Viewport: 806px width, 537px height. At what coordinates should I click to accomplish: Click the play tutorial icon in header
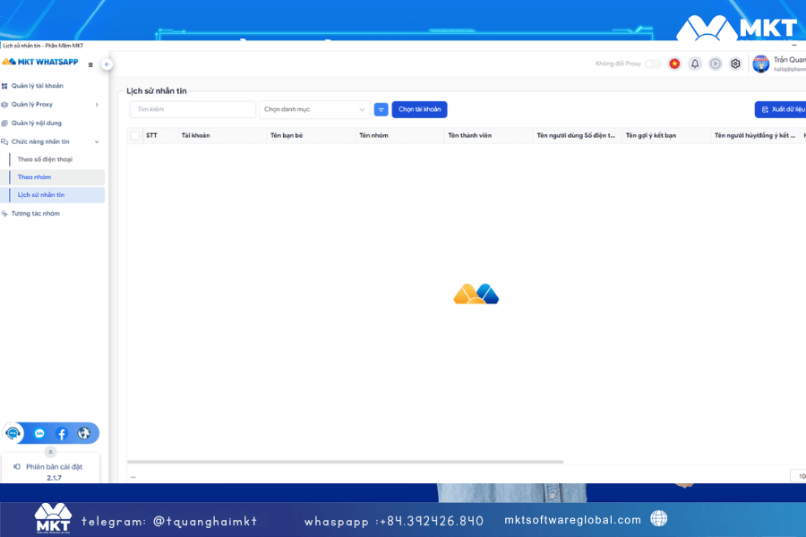[715, 64]
